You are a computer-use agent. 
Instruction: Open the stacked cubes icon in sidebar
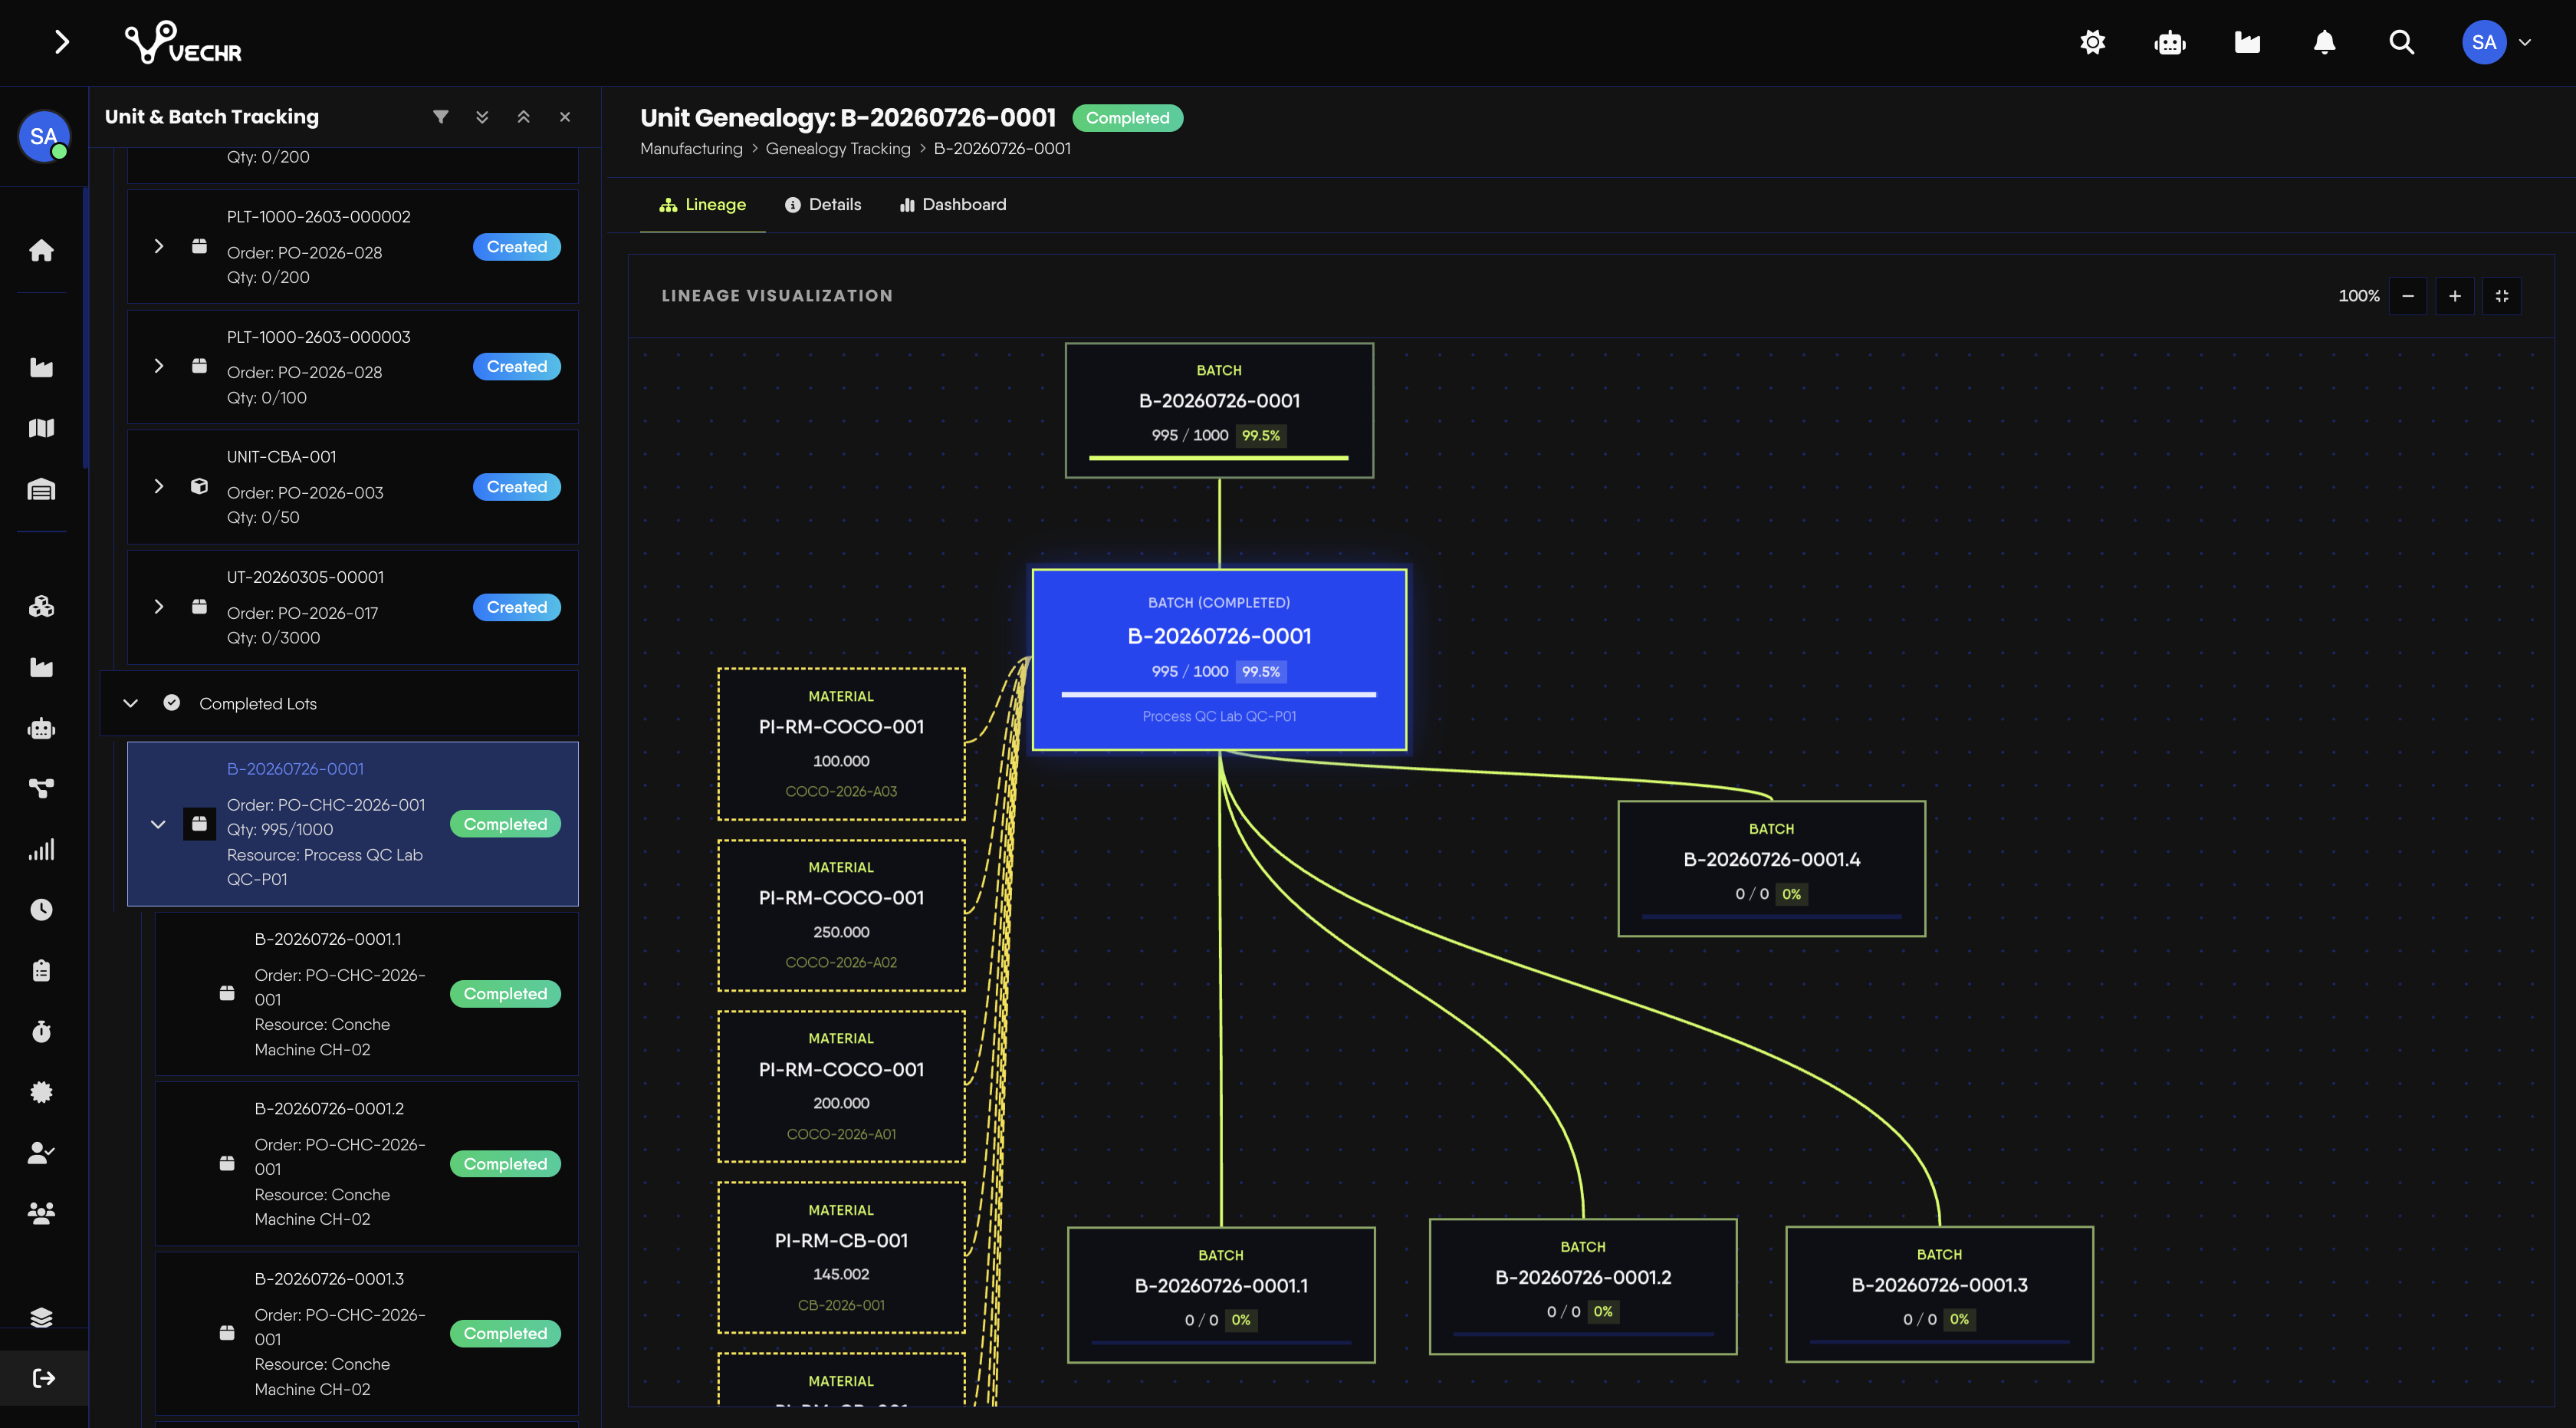point(41,606)
